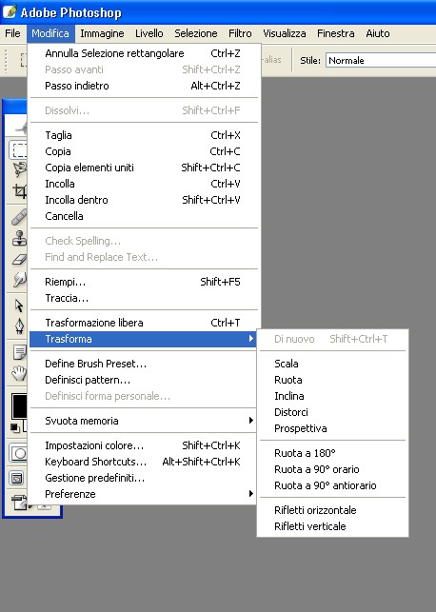Image resolution: width=436 pixels, height=612 pixels.
Task: Select Ruota a 90° orario
Action: pyautogui.click(x=332, y=469)
